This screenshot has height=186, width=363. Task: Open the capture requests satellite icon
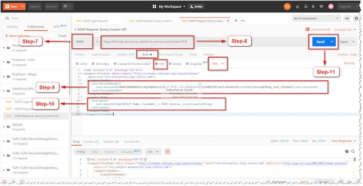[x=298, y=6]
